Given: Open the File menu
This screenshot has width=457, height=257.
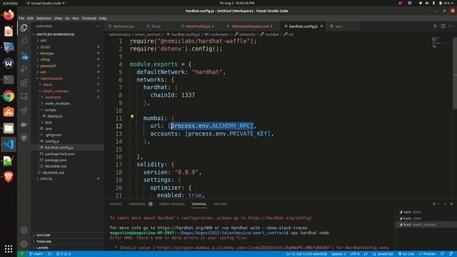Looking at the screenshot, I should coord(21,18).
